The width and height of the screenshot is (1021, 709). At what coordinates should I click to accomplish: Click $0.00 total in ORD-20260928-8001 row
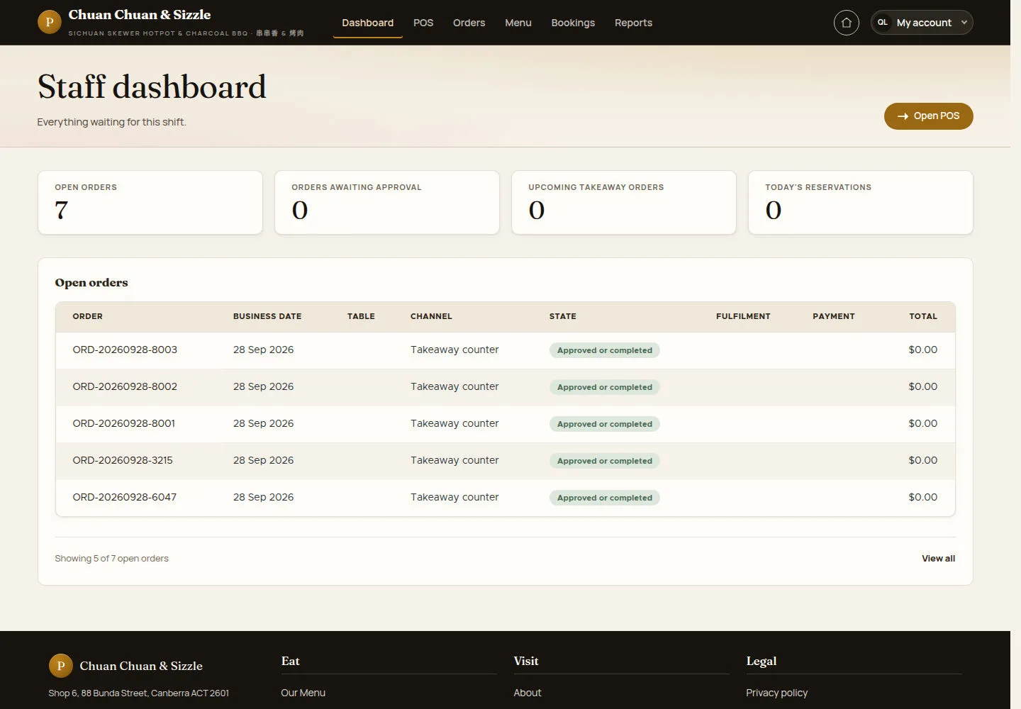pyautogui.click(x=923, y=423)
